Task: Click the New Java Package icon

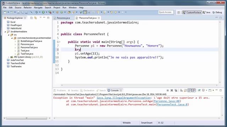Action: coord(57,12)
